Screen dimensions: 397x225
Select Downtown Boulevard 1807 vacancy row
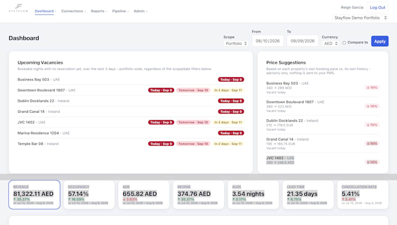click(x=131, y=90)
